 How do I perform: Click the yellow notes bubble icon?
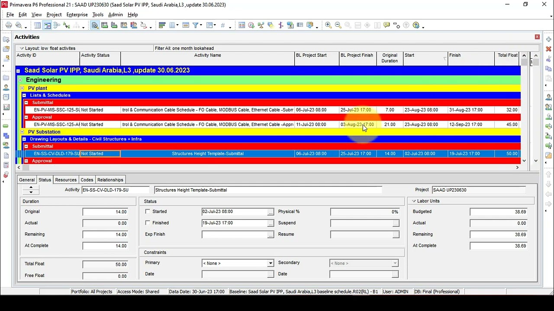point(387,25)
